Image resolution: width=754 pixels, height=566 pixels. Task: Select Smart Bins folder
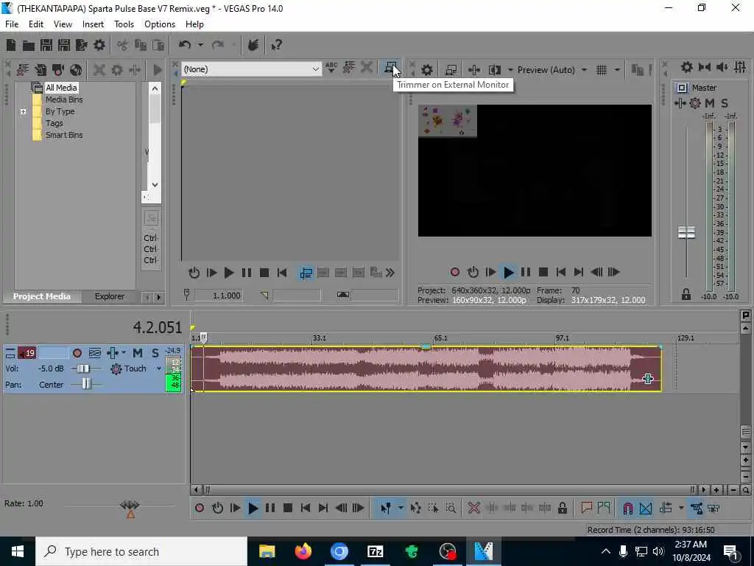(64, 135)
